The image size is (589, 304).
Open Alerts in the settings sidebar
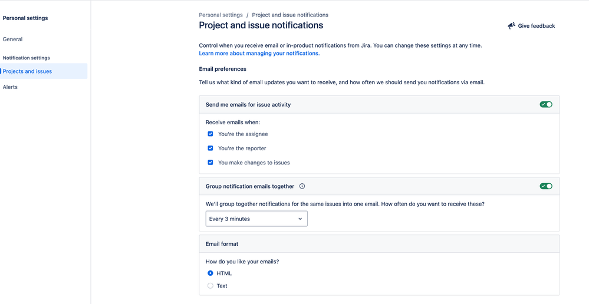[10, 87]
